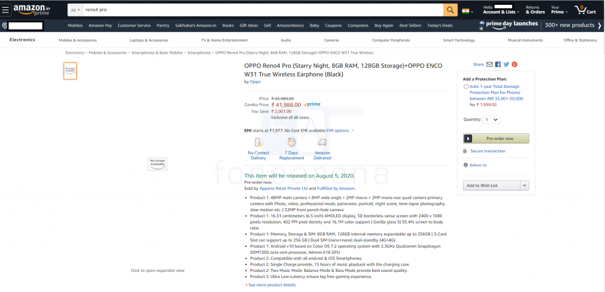The image size is (605, 292).
Task: Open See more product details link
Action: point(272,285)
